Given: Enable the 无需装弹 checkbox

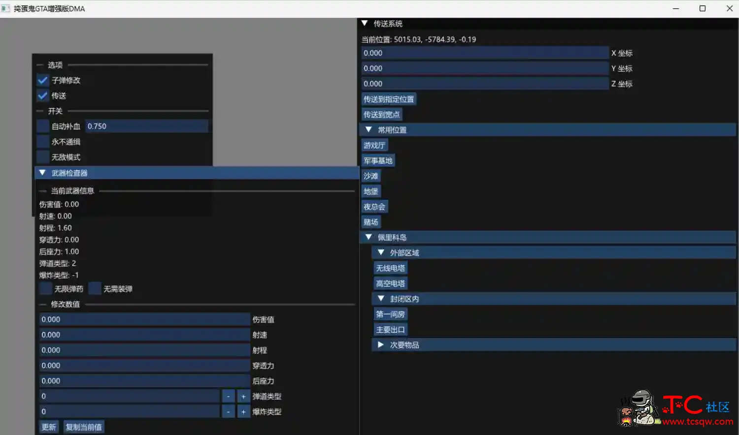Looking at the screenshot, I should pyautogui.click(x=95, y=289).
